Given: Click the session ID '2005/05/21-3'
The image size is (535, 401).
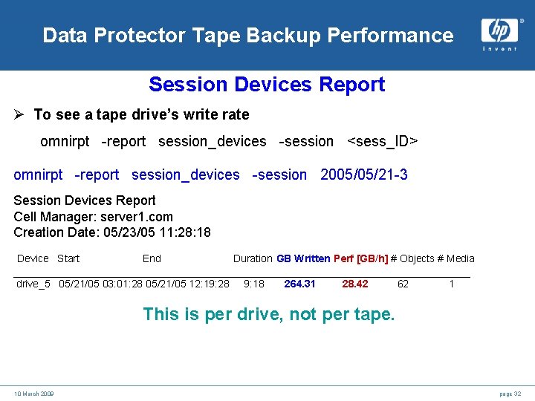Looking at the screenshot, I should 363,175.
